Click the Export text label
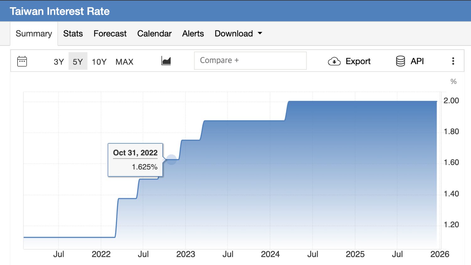 358,61
